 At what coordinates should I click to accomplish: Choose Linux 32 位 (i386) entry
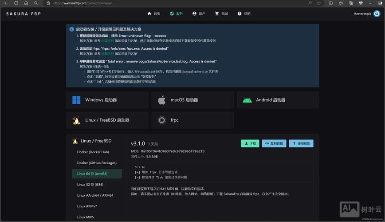[97, 184]
